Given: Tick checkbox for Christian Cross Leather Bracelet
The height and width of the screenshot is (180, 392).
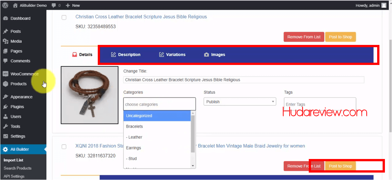Looking at the screenshot, I should (64, 17).
